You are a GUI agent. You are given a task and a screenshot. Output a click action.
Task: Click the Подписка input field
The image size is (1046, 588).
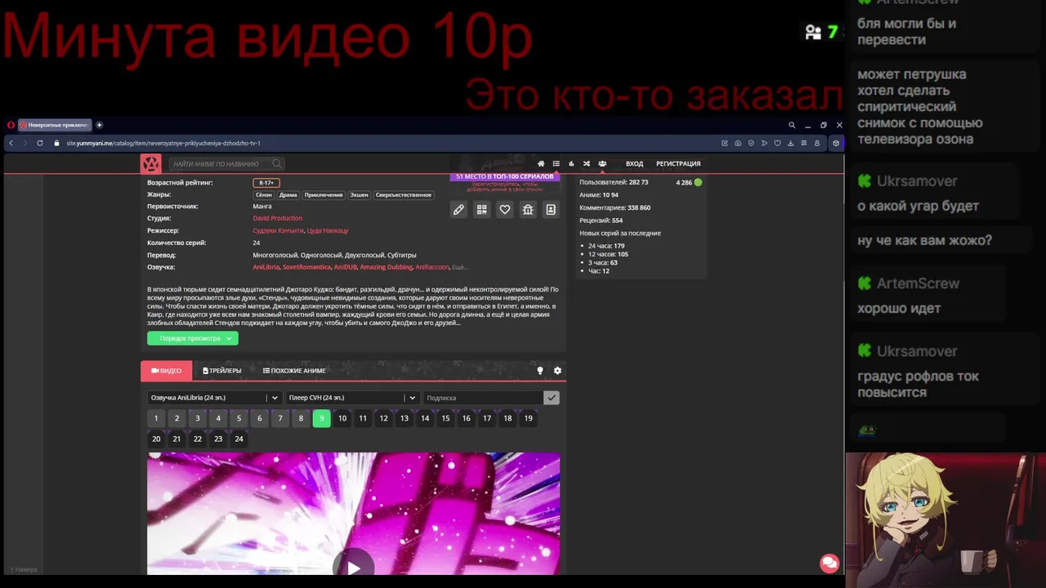point(483,398)
